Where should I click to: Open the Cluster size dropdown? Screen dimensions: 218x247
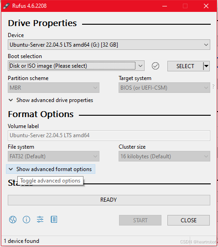164,156
